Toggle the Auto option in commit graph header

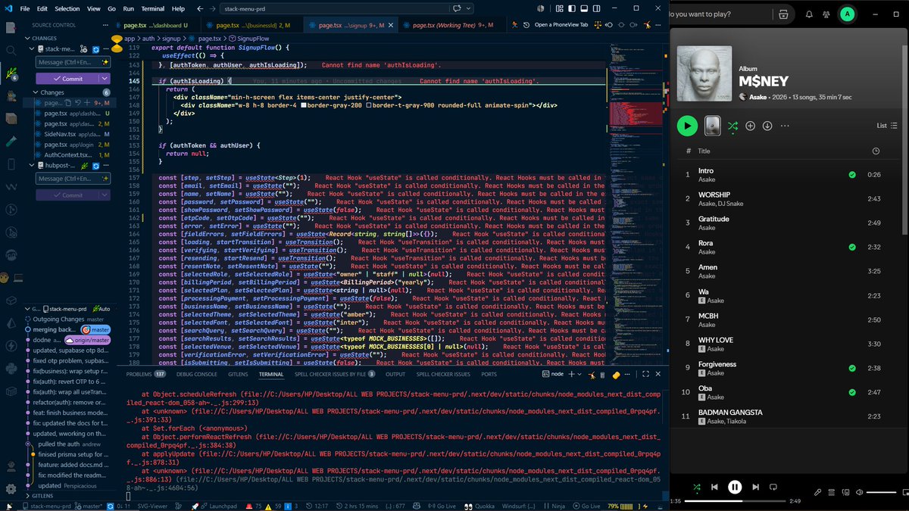[103, 309]
